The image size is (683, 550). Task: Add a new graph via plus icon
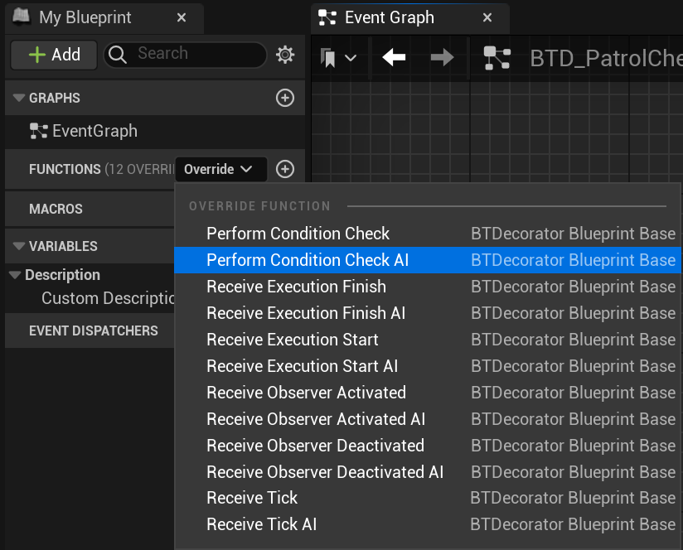285,98
